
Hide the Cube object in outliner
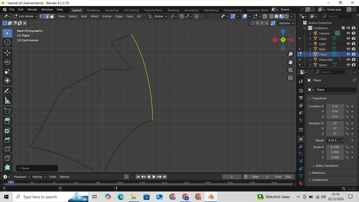348,39
